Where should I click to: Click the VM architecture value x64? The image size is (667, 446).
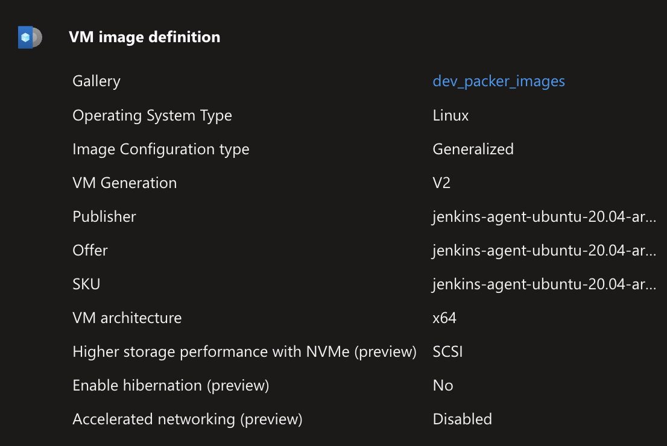(446, 318)
